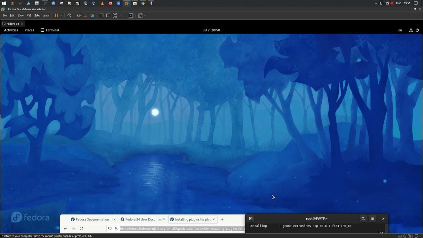This screenshot has width=423, height=238.
Task: Toggle the VMware library sidebar
Action: [x=101, y=16]
